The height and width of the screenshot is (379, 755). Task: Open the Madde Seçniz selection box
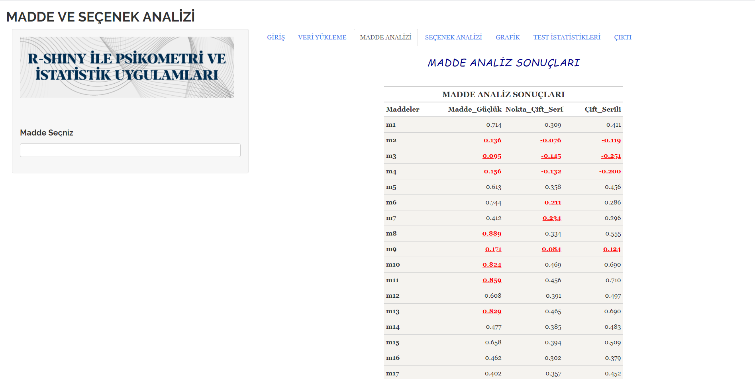pos(130,150)
